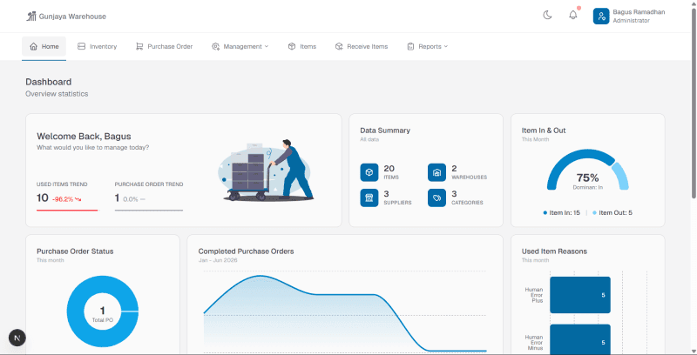Click the Inventory icon in navbar
The image size is (697, 355).
(81, 47)
